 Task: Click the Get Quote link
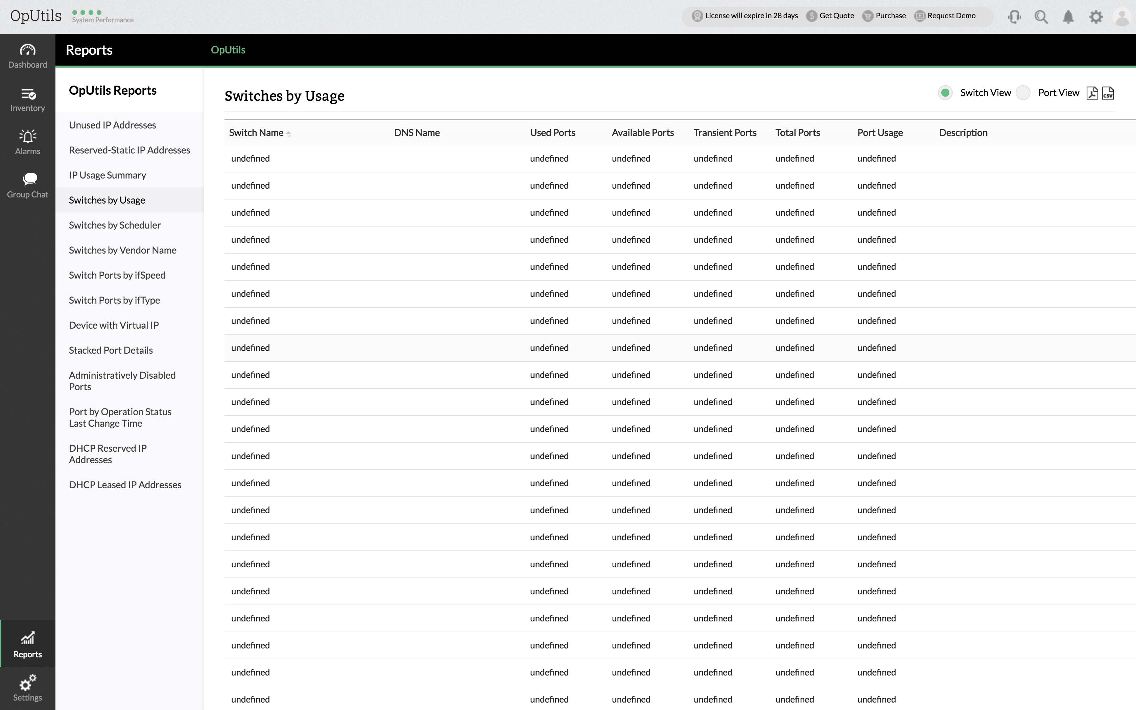836,16
